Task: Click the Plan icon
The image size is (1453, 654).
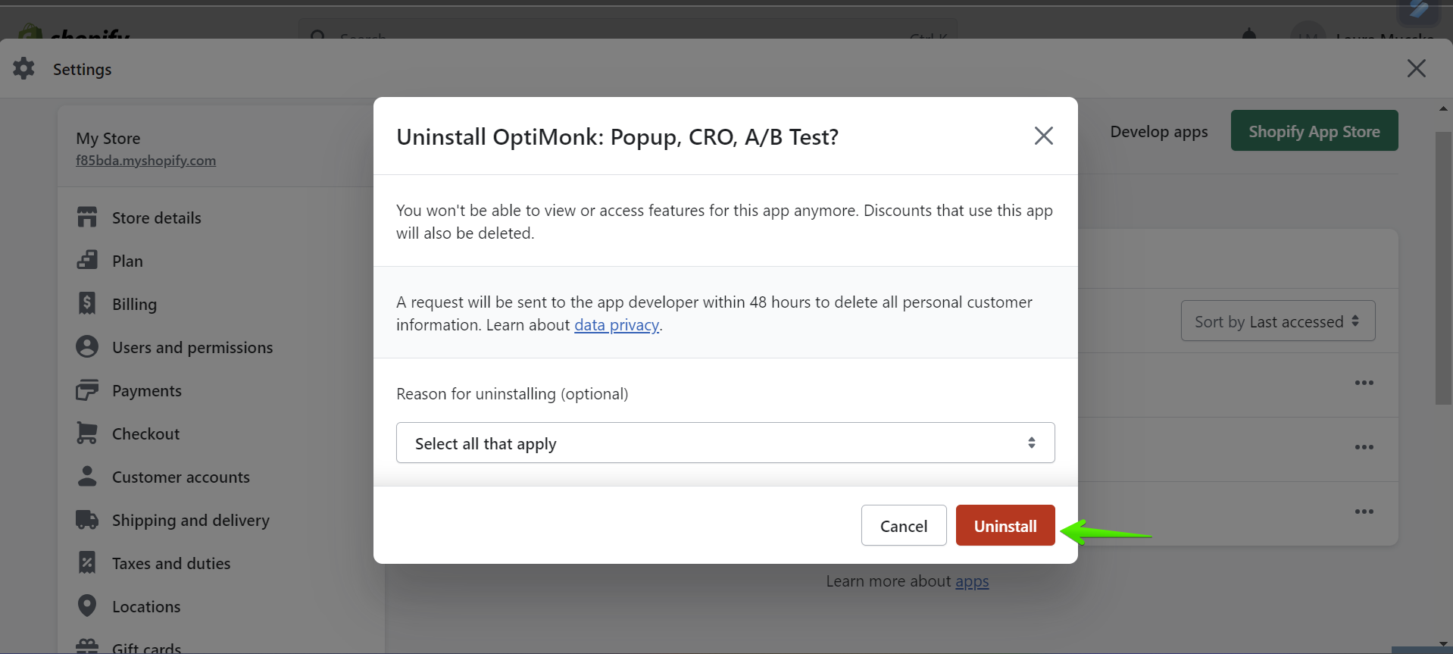Action: [x=87, y=260]
